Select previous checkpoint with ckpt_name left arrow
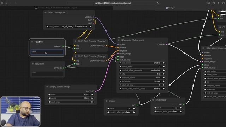This screenshot has width=226, height=127. point(47,26)
